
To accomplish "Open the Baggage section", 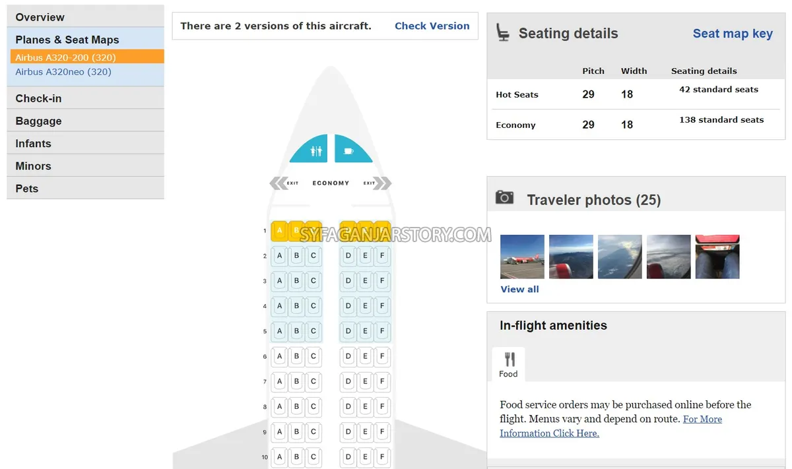I will tap(38, 121).
